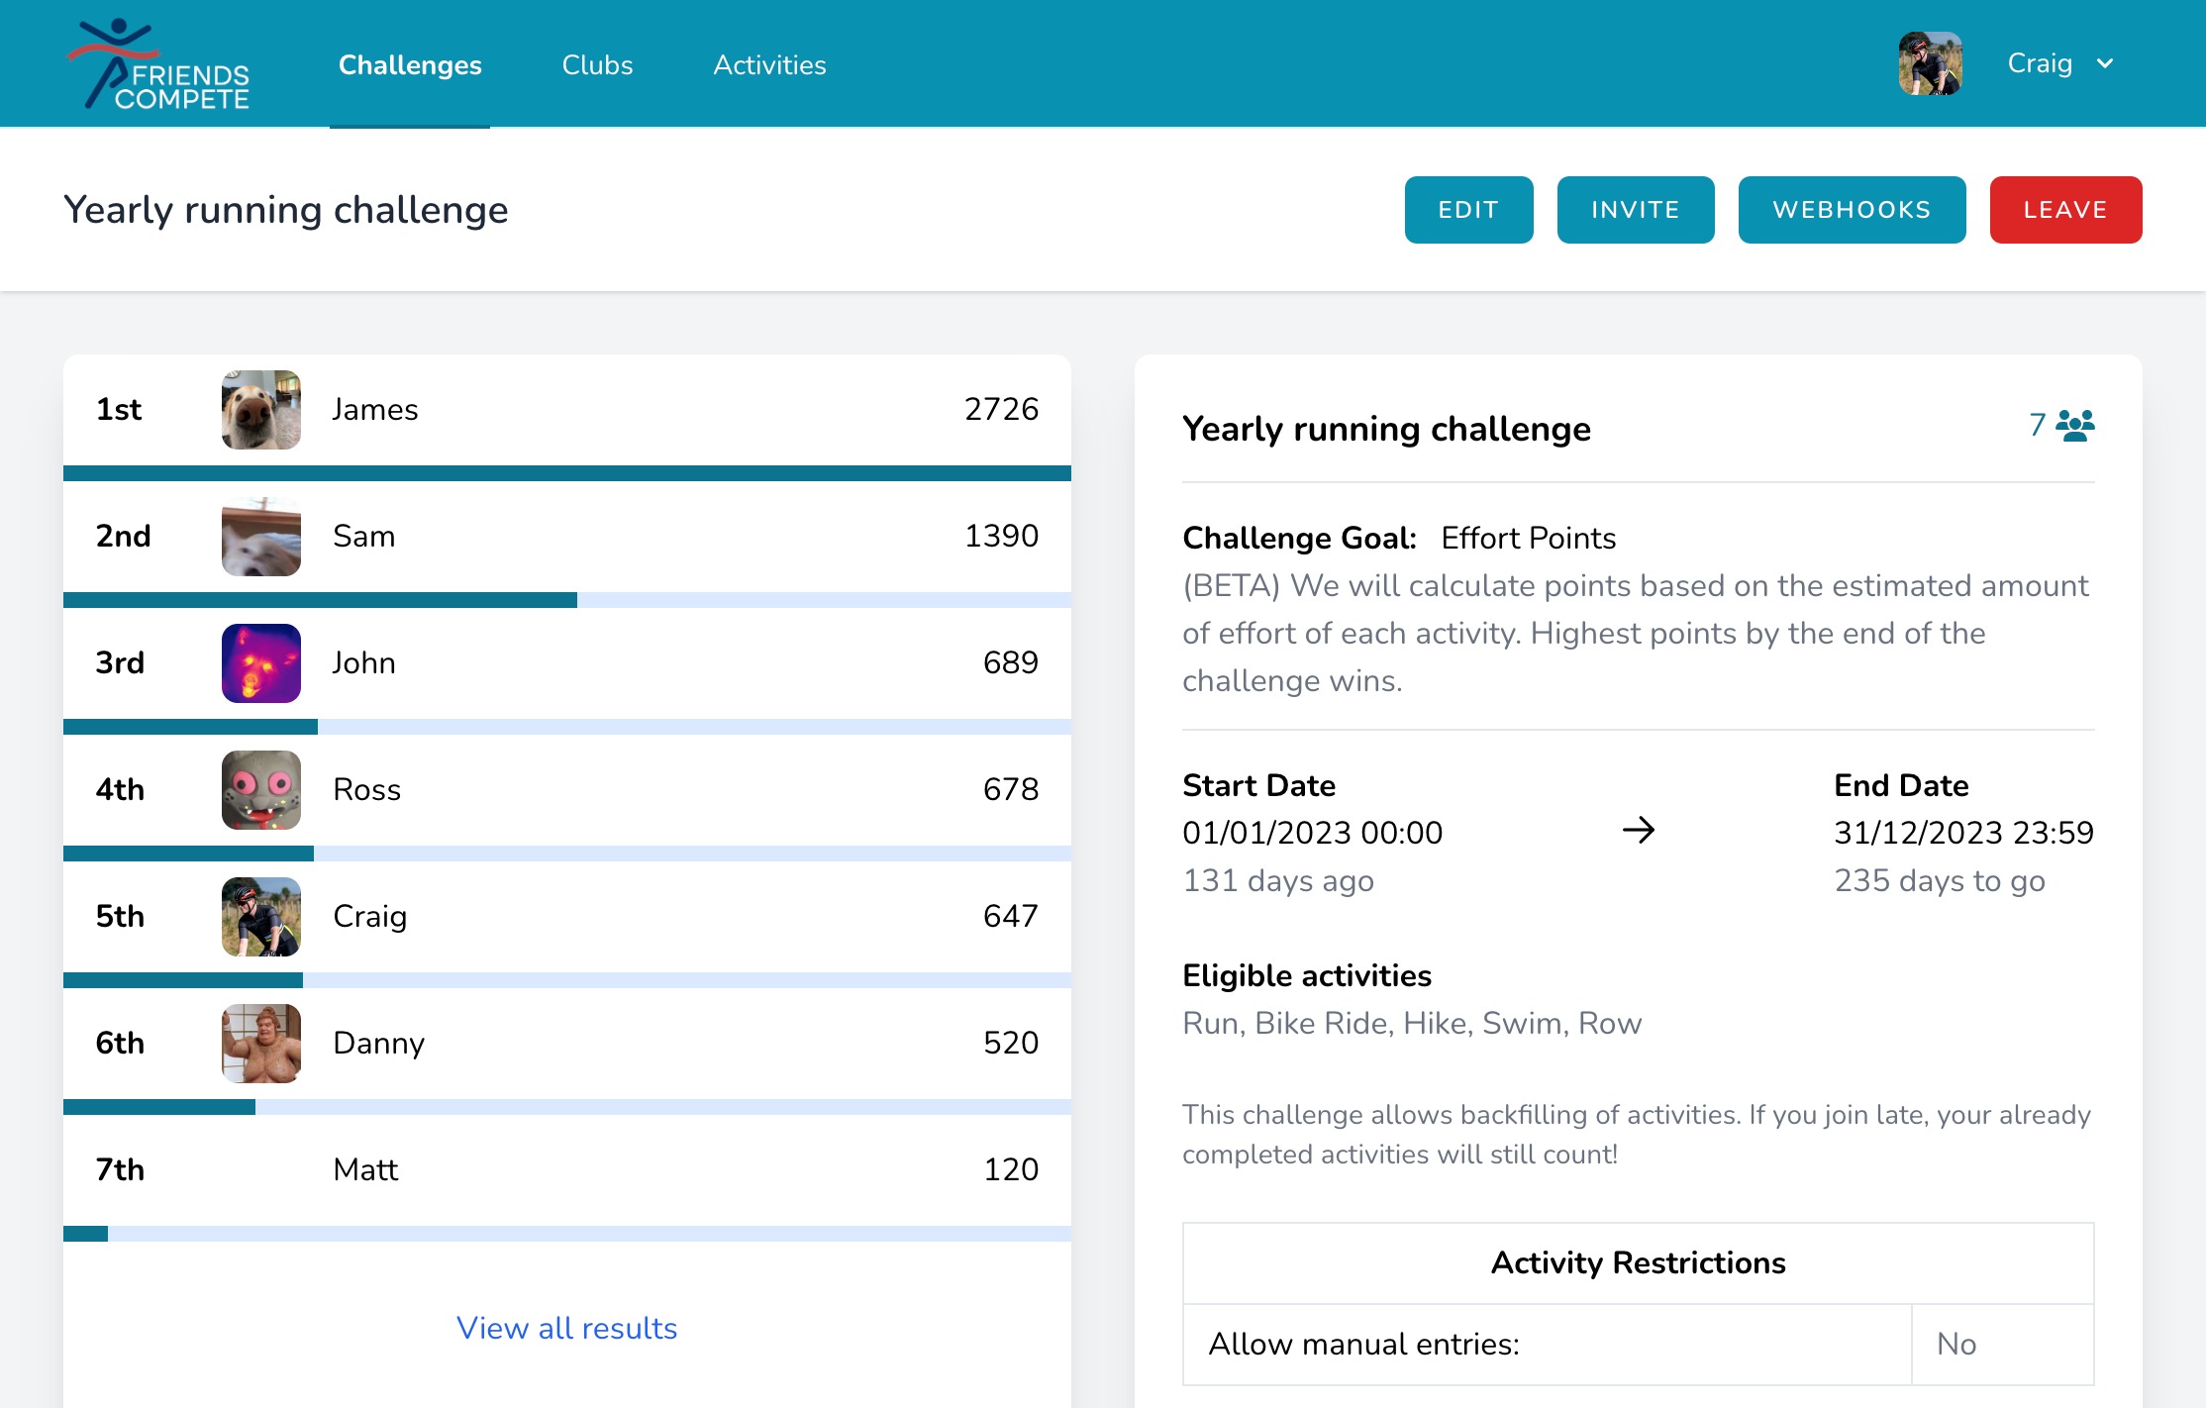The height and width of the screenshot is (1408, 2206).
Task: Switch to Activities tab
Action: point(769,65)
